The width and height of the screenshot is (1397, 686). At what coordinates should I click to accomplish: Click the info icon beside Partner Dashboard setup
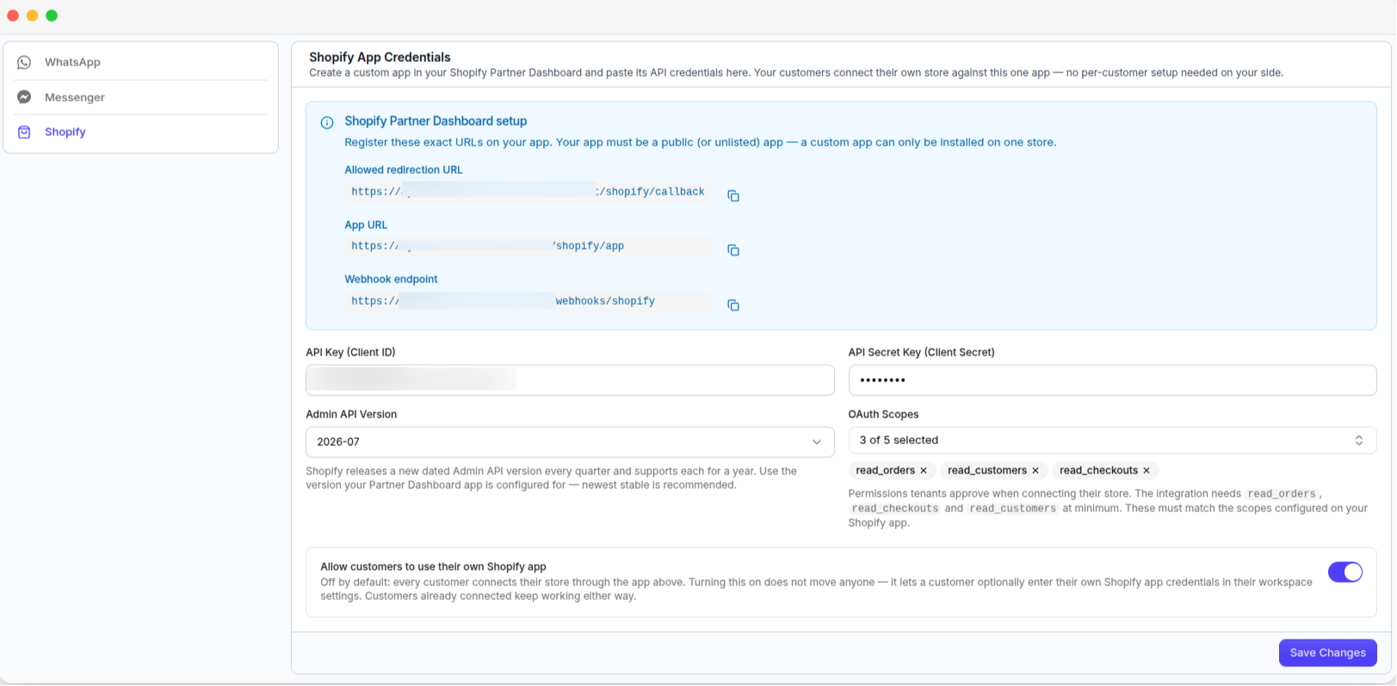(327, 122)
